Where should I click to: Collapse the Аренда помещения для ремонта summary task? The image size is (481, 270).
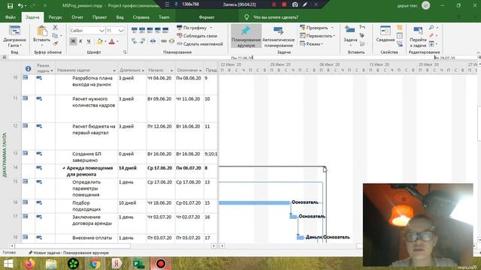coord(64,168)
